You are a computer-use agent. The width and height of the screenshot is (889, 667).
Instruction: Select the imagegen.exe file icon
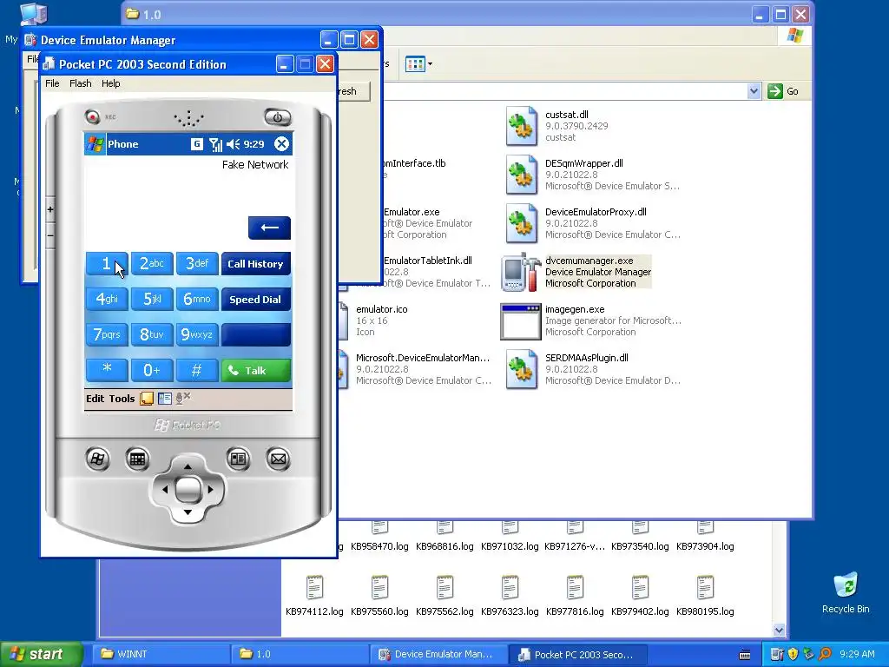pyautogui.click(x=521, y=321)
